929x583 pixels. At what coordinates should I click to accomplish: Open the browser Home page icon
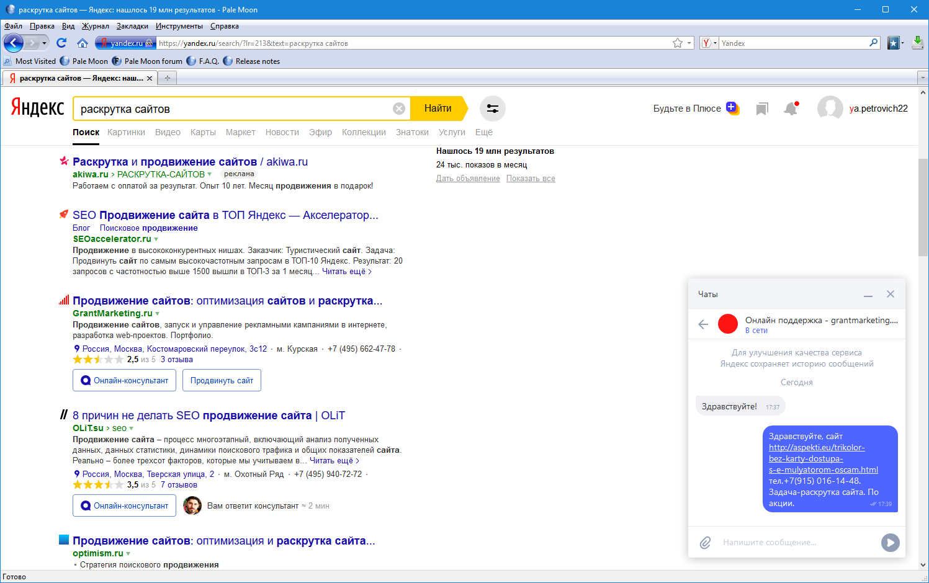(82, 43)
